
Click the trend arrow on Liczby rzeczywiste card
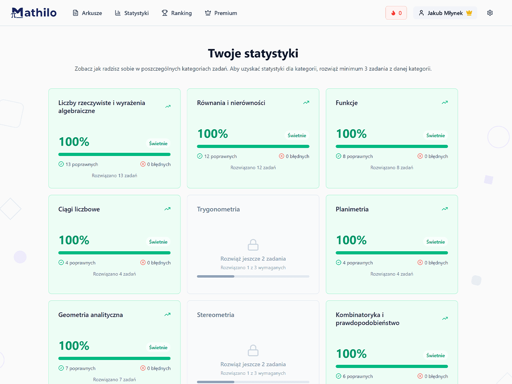pyautogui.click(x=168, y=106)
